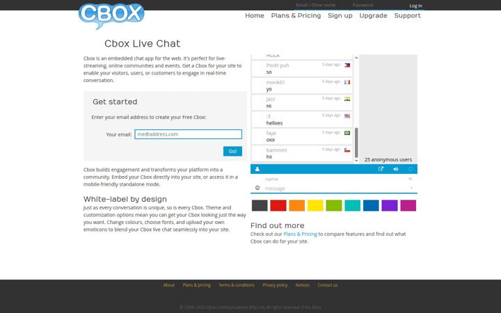Click the Log in button

click(x=415, y=6)
